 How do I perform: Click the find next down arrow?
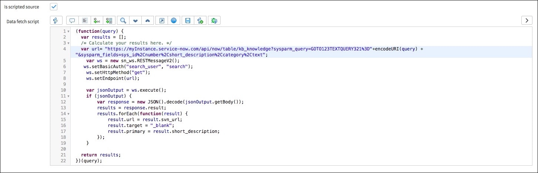135,21
